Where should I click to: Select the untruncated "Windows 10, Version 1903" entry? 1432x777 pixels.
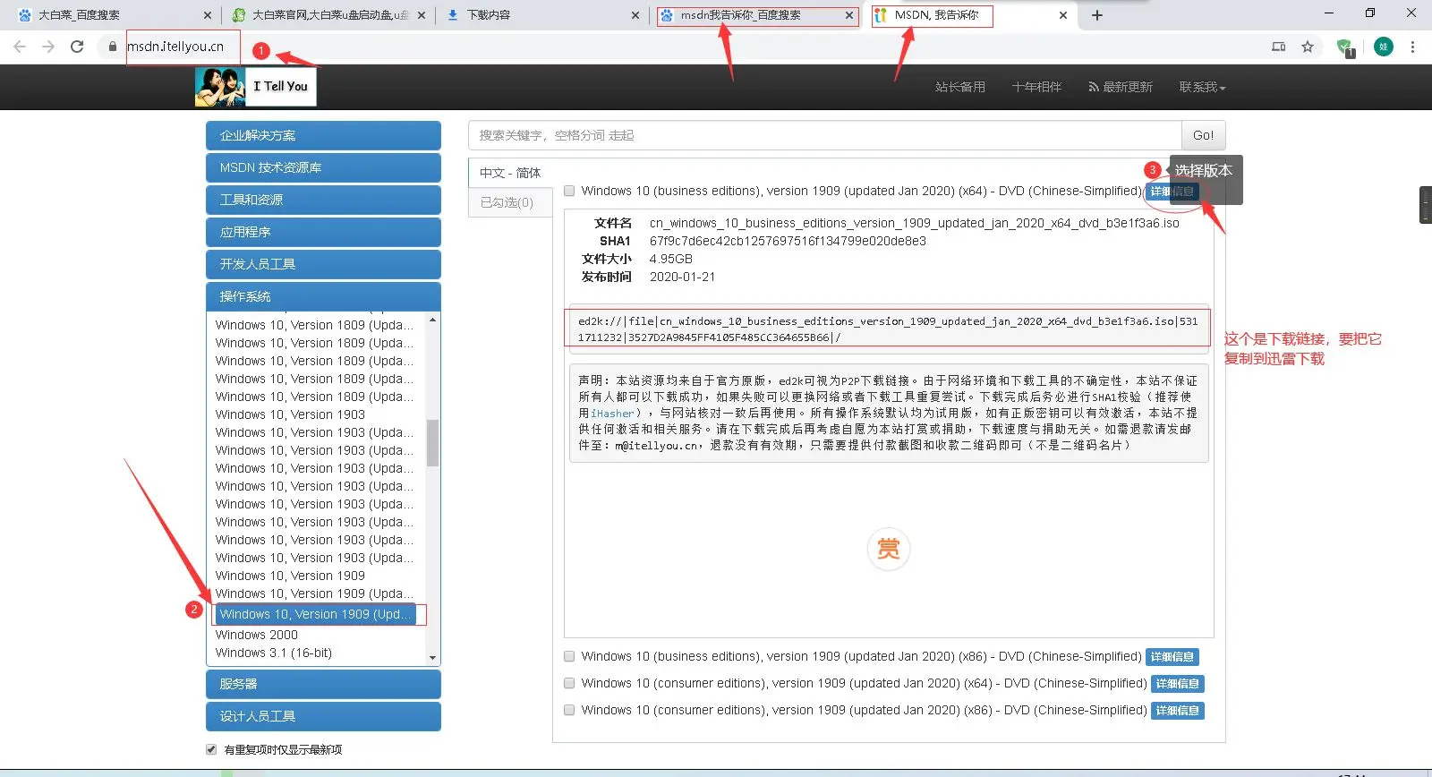pos(290,414)
